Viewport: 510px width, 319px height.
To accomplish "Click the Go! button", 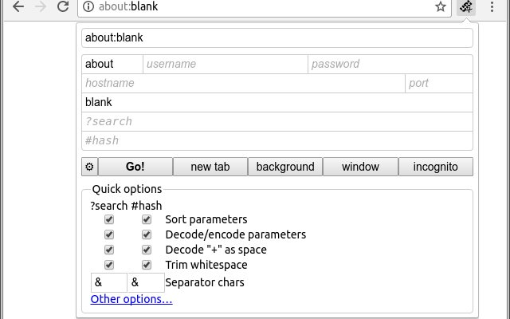I will coord(135,167).
